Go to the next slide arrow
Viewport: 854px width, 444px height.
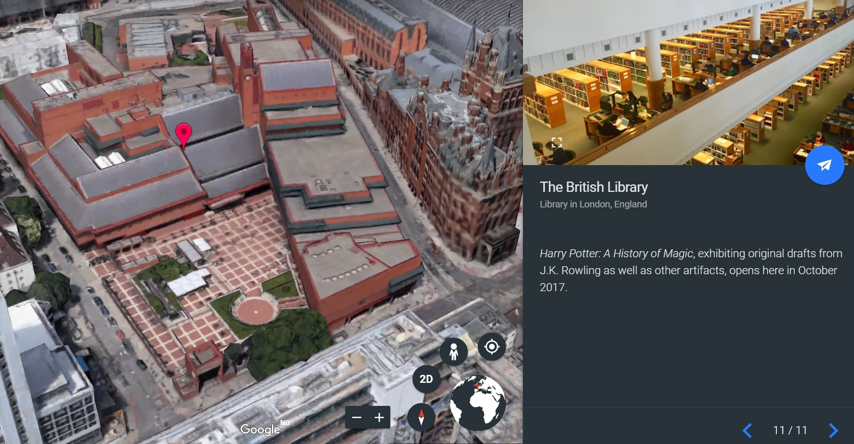tap(833, 430)
